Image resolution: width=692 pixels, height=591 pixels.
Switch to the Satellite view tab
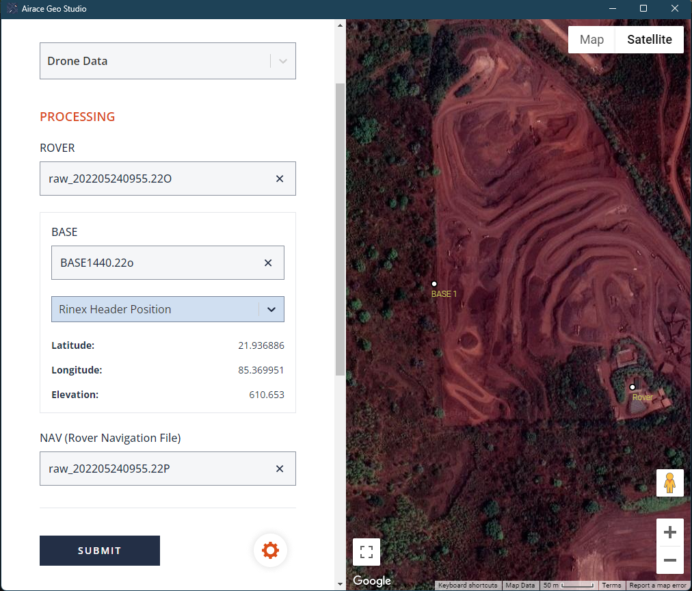(649, 40)
